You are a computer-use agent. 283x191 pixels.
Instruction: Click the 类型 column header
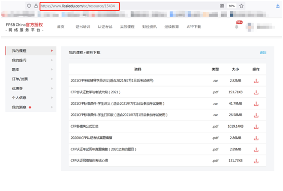tap(215, 69)
